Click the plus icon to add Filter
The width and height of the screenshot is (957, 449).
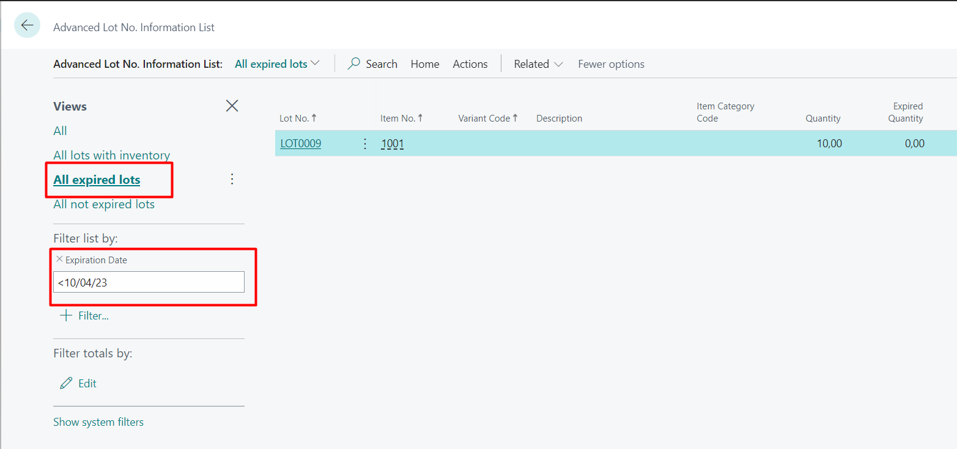point(66,316)
